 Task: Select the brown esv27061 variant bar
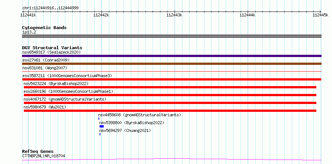172,64
